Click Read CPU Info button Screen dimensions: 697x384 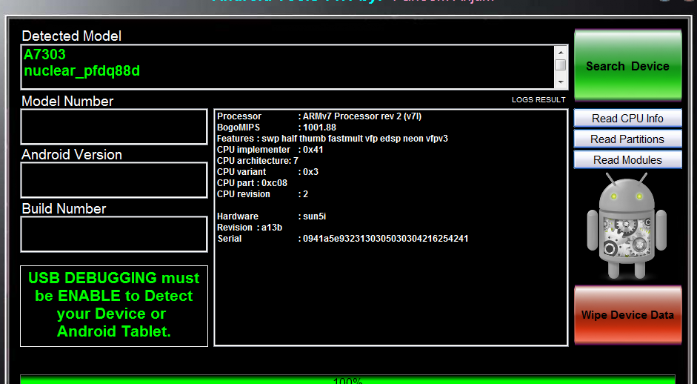click(627, 119)
